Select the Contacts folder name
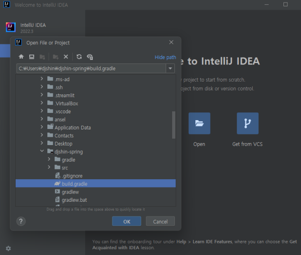The width and height of the screenshot is (301, 255). tap(64, 136)
